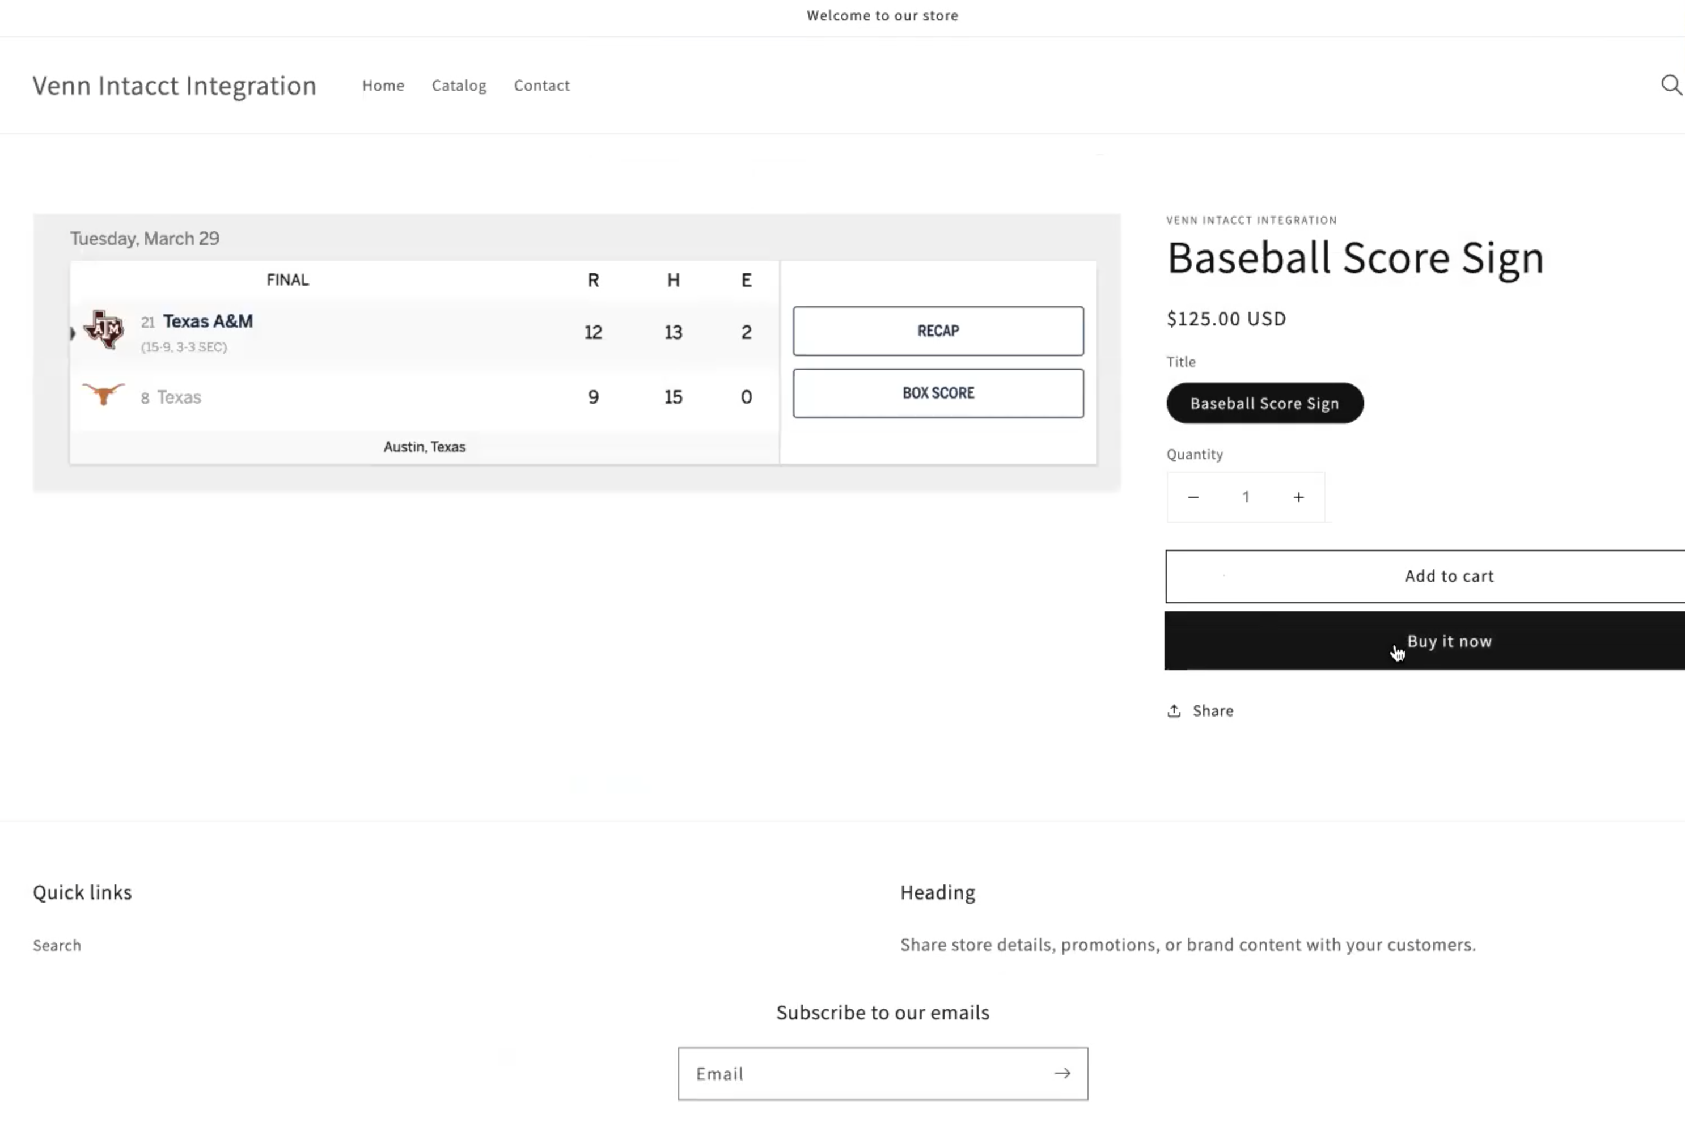This screenshot has width=1685, height=1135.
Task: Open the search magnifier icon
Action: coord(1671,84)
